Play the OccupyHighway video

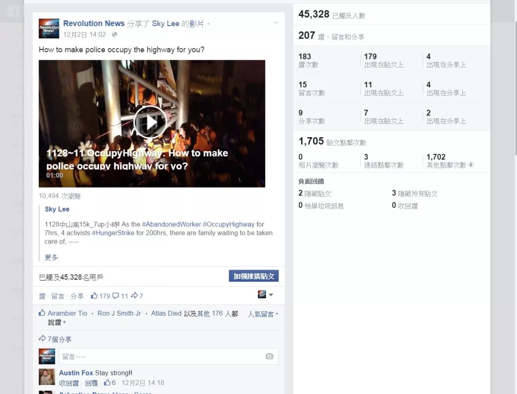(x=150, y=122)
